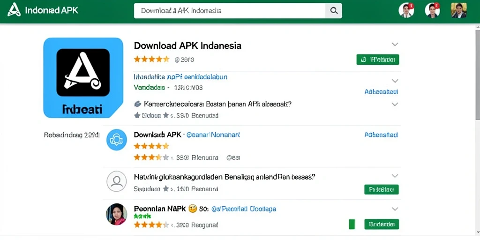Click the woman's photo avatar in Peonnlan row

pyautogui.click(x=116, y=214)
